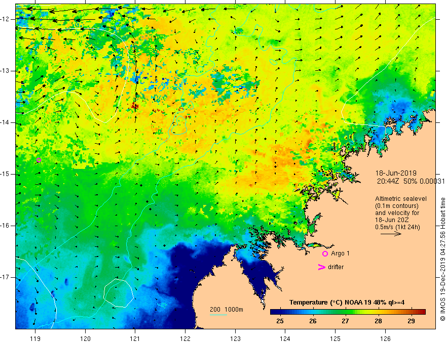Click the 120 longitude axis label
Screen dimensions: 446x344
pyautogui.click(x=85, y=338)
